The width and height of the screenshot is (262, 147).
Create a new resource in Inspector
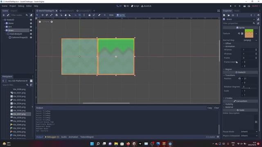[x=224, y=15]
